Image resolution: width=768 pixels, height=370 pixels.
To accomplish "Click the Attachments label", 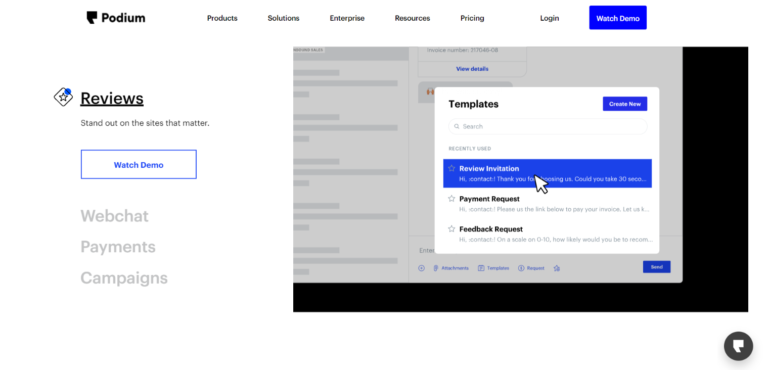I will point(455,268).
